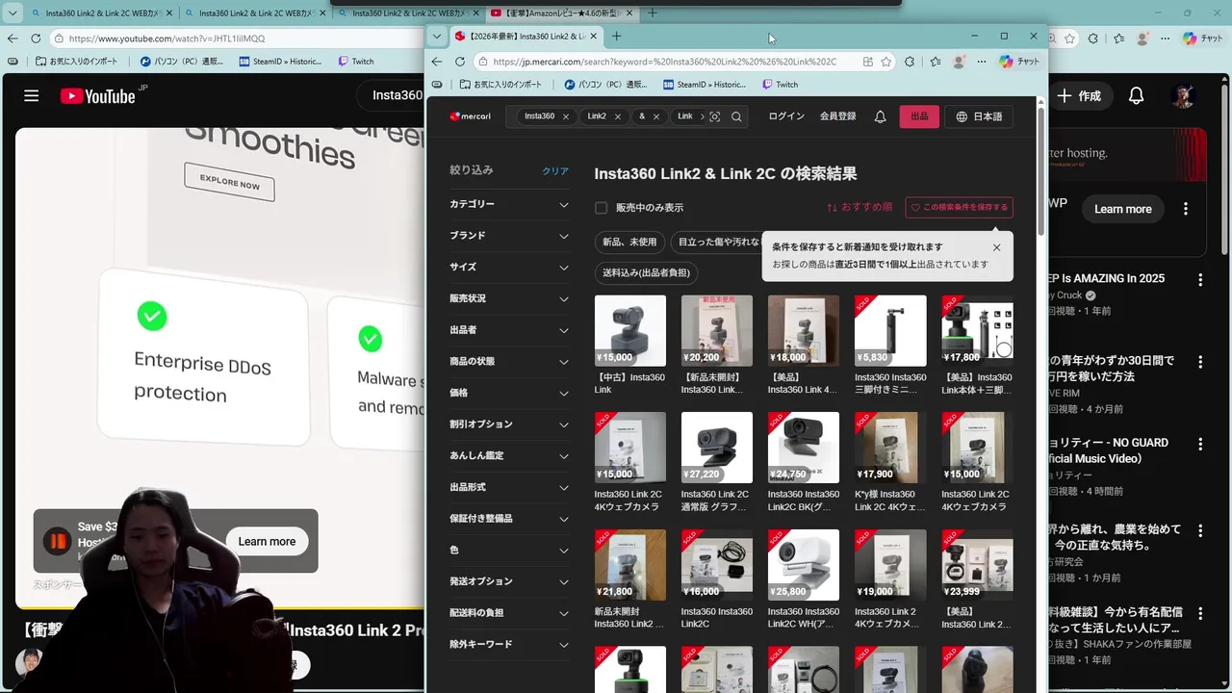The width and height of the screenshot is (1232, 693).
Task: Close the 【2026年最新】Insta360 tab
Action: (x=593, y=37)
